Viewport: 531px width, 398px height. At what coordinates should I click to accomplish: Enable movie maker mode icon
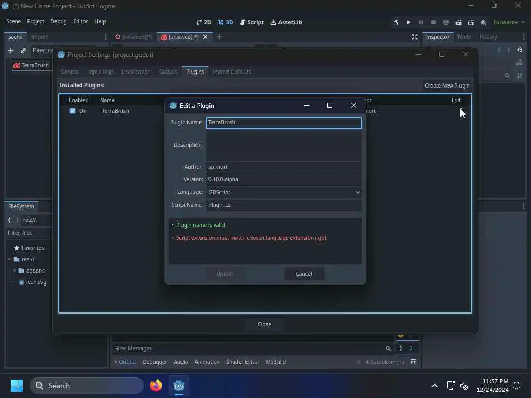(483, 22)
